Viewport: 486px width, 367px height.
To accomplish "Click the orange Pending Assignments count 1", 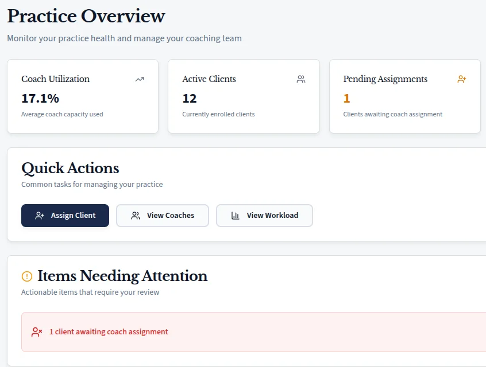I will pos(346,99).
